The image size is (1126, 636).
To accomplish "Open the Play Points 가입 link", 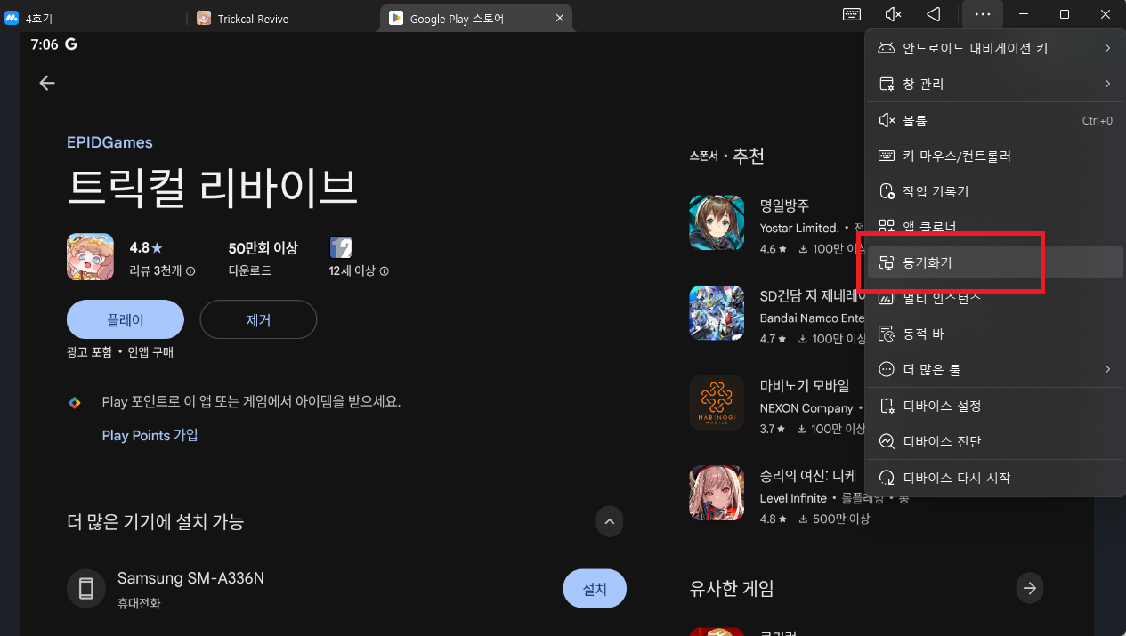I will 150,435.
